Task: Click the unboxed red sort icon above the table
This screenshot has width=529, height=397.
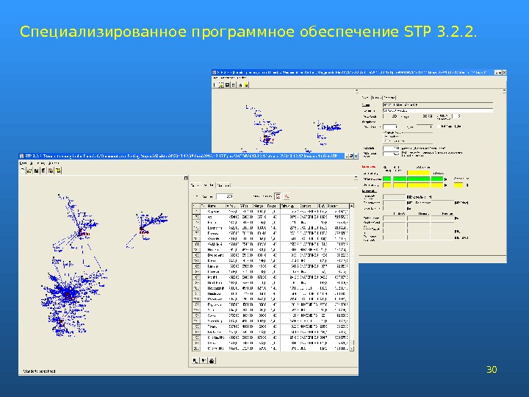Action: coord(287,196)
